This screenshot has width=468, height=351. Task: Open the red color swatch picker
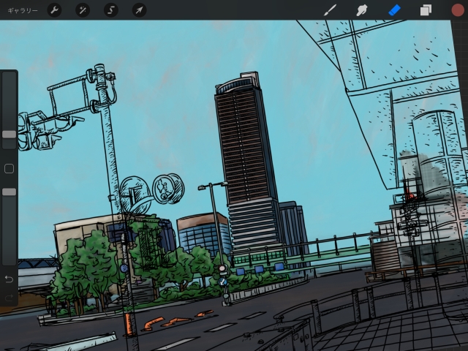click(x=457, y=10)
